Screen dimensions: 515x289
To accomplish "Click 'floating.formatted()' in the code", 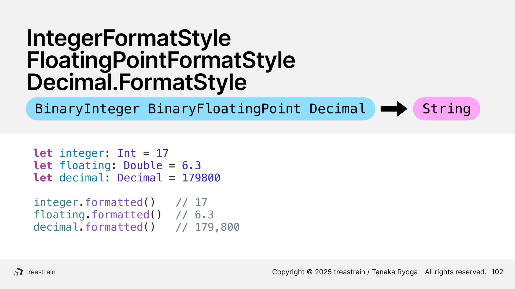I will pyautogui.click(x=98, y=215).
